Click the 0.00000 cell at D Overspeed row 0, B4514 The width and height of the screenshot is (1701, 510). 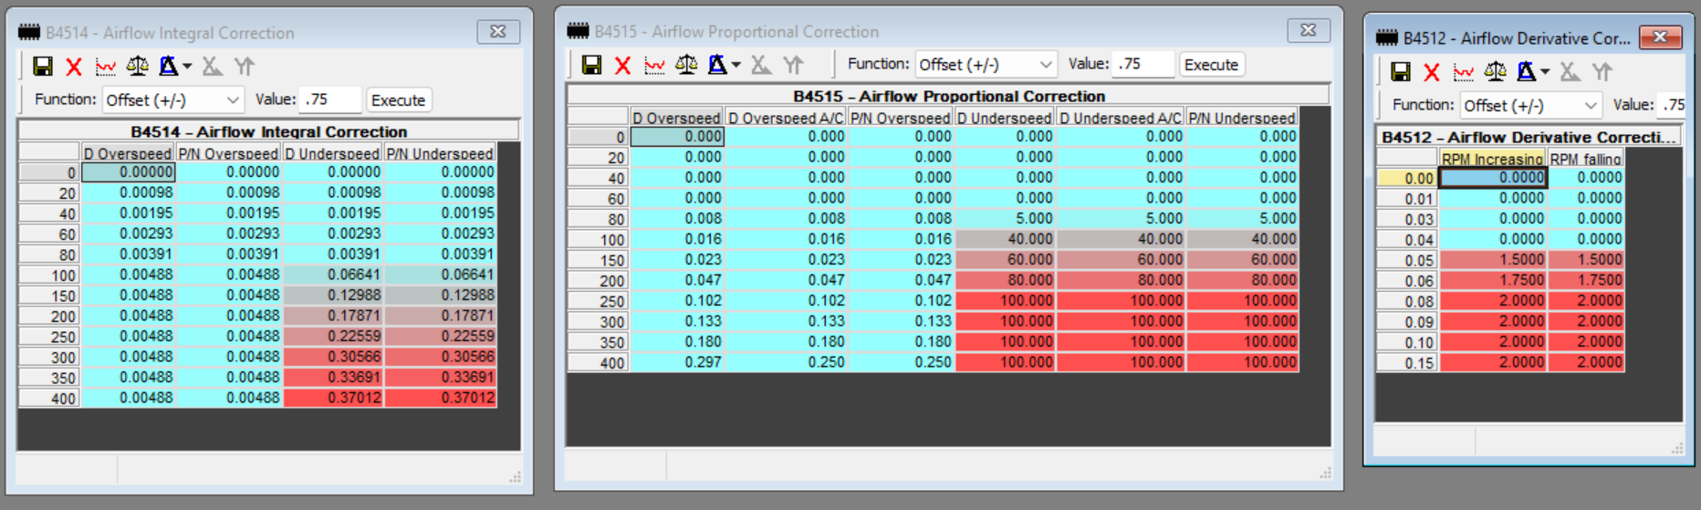[x=128, y=172]
